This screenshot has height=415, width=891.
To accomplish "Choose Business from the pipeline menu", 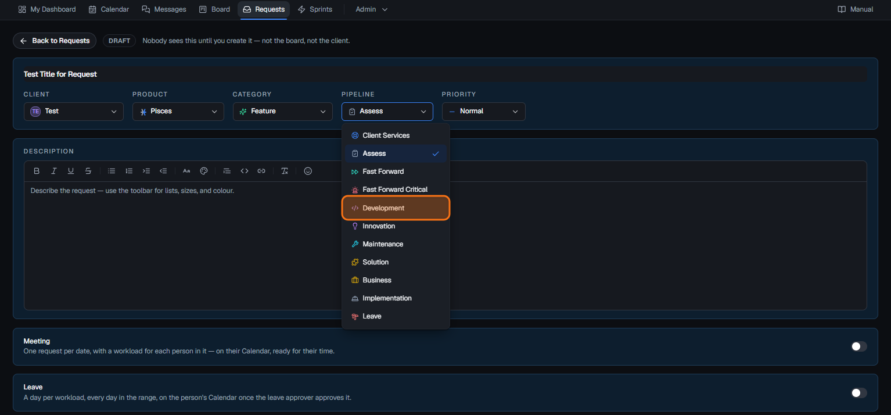I will 396,280.
